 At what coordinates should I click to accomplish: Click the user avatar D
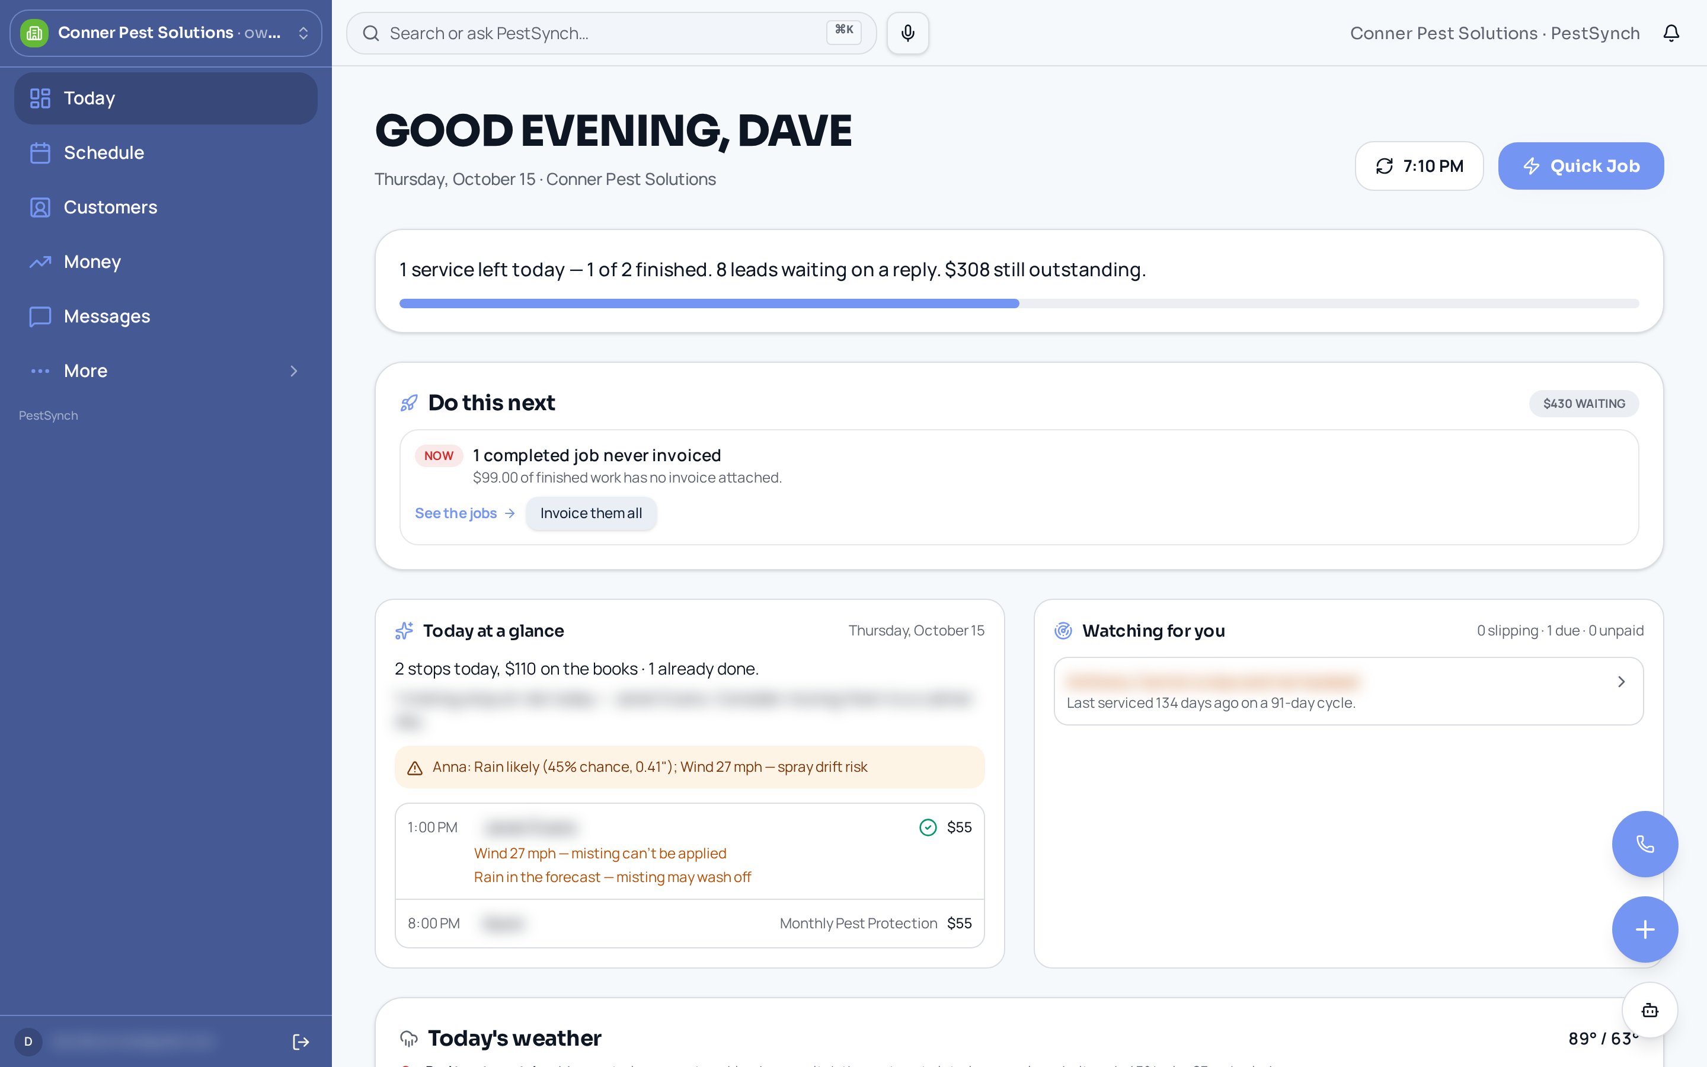click(x=28, y=1042)
